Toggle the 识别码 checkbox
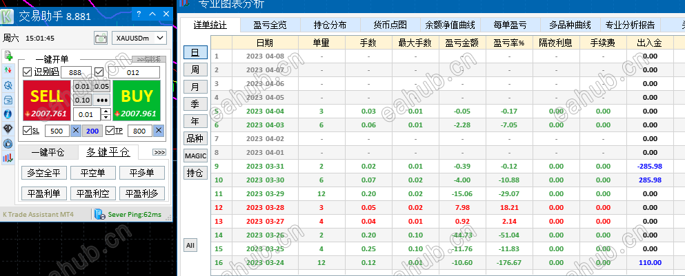Image resolution: width=685 pixels, height=276 pixels. (27, 72)
